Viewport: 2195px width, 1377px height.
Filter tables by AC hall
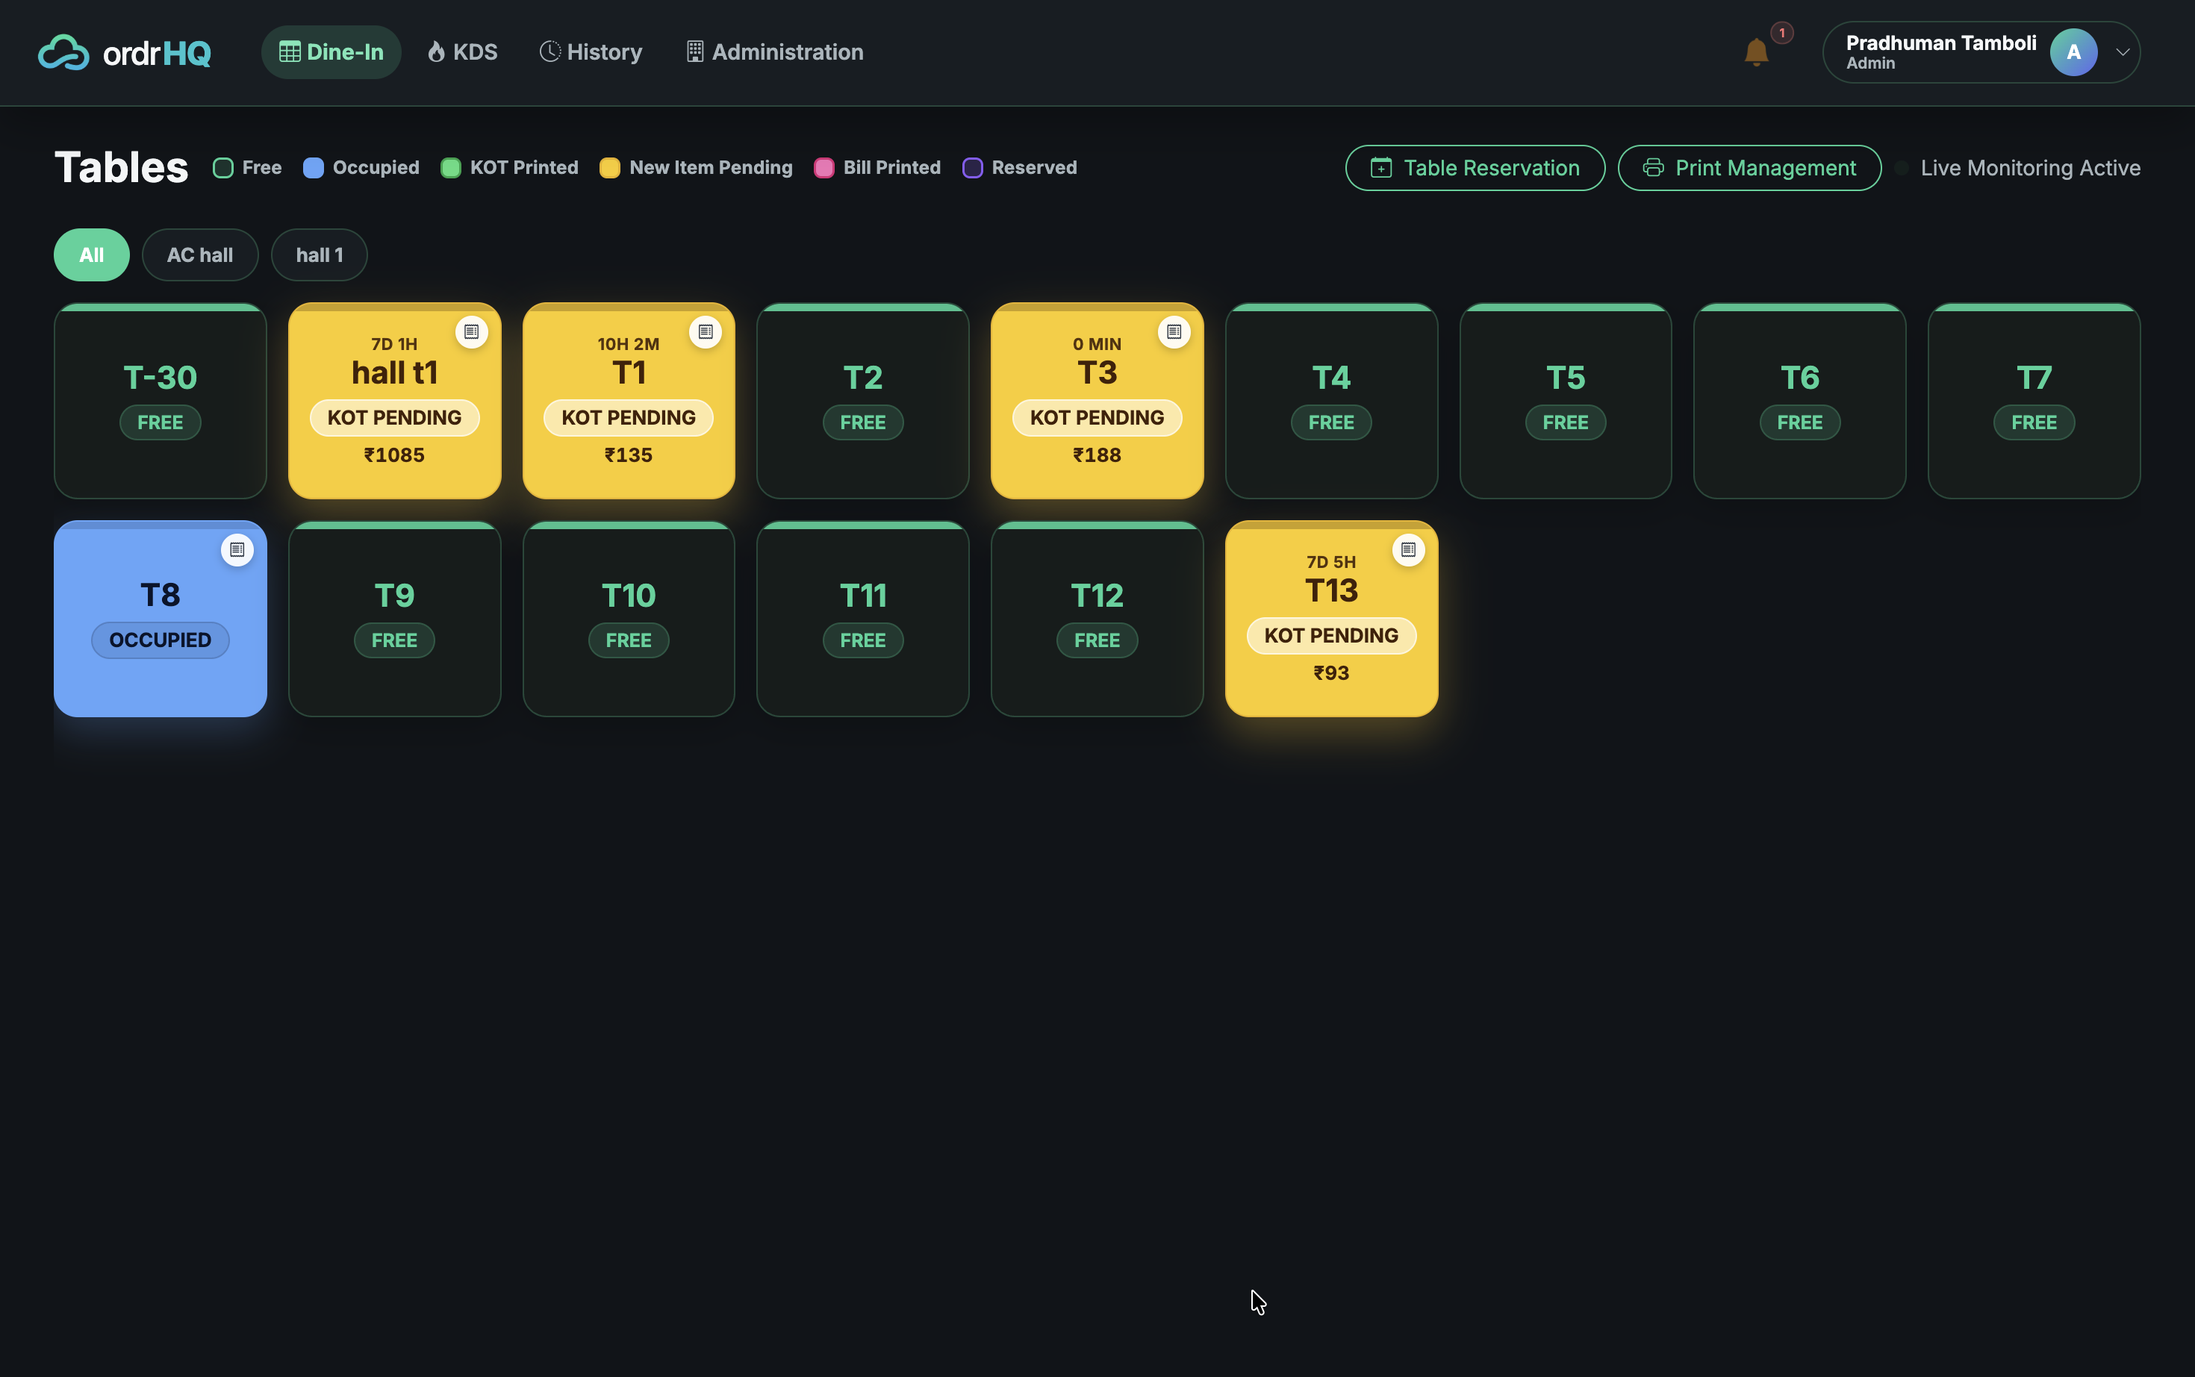pyautogui.click(x=199, y=255)
